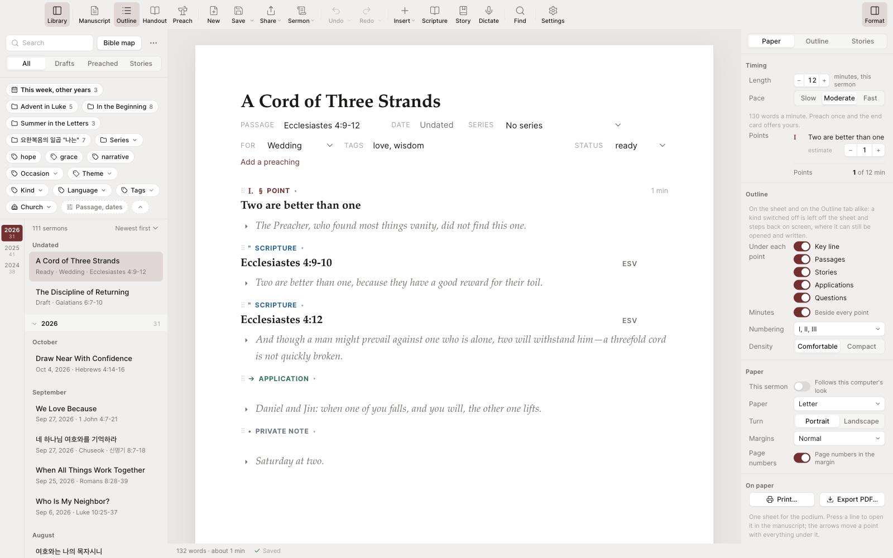Click Add a preaching link
The image size is (893, 558).
tap(270, 162)
